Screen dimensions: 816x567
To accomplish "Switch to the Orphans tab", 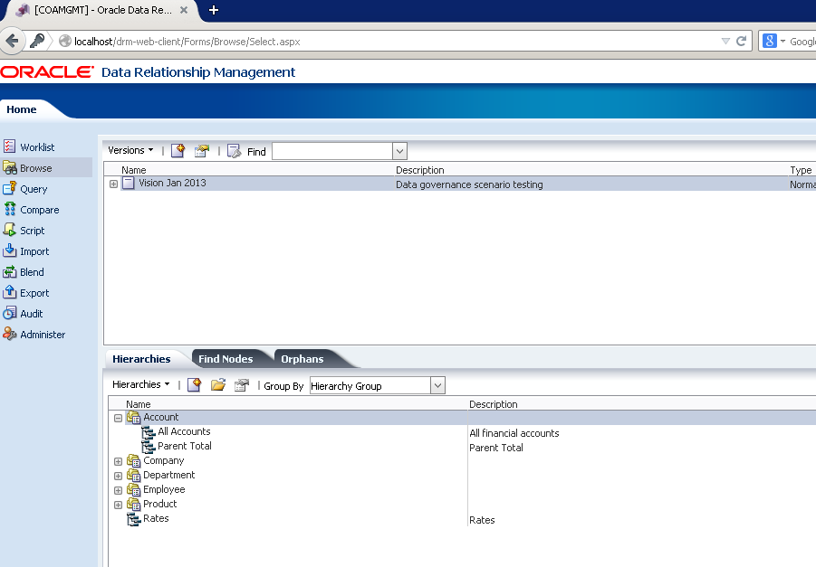I will [x=302, y=359].
